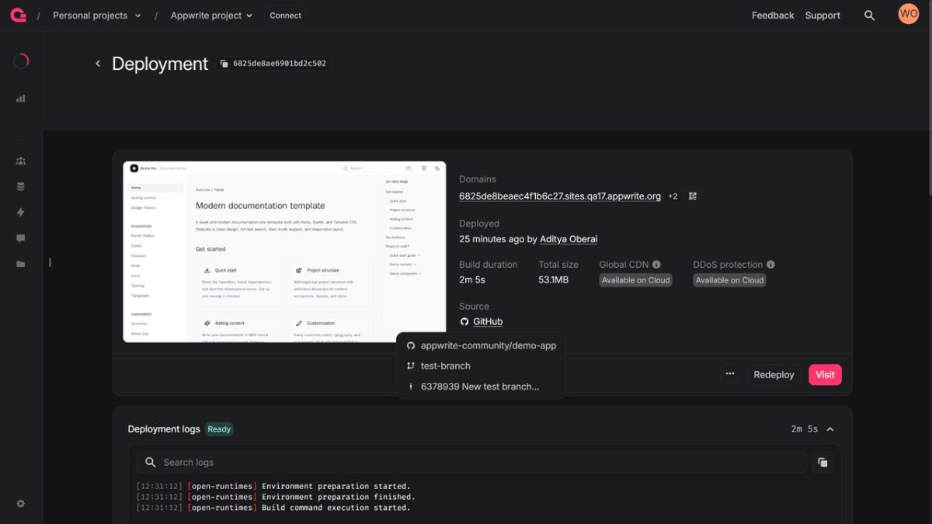The image size is (932, 524).
Task: Open the Auth users sidebar icon
Action: [21, 161]
